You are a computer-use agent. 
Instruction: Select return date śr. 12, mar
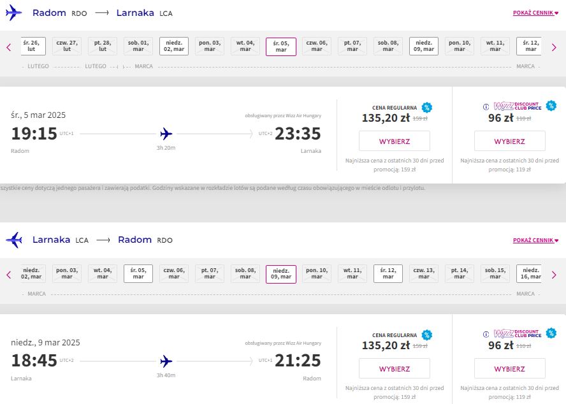(x=388, y=273)
